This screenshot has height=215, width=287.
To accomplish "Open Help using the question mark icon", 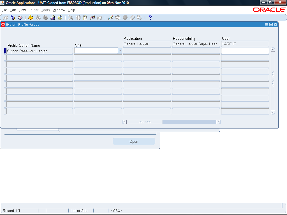I will [x=150, y=17].
